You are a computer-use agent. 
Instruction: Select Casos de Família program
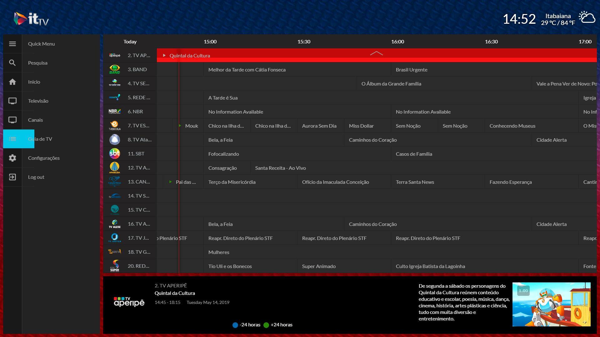[494, 154]
